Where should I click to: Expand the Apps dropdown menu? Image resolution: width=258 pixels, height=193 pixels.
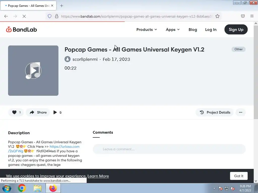pyautogui.click(x=173, y=30)
